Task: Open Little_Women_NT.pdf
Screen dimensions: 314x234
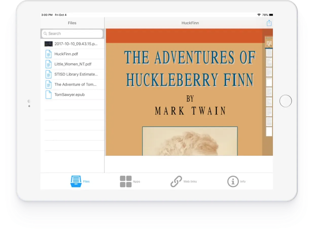Action: pos(72,64)
